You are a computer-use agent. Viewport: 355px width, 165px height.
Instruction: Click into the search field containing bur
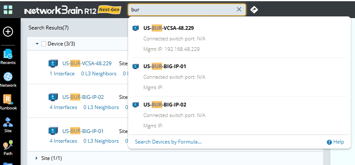(182, 10)
